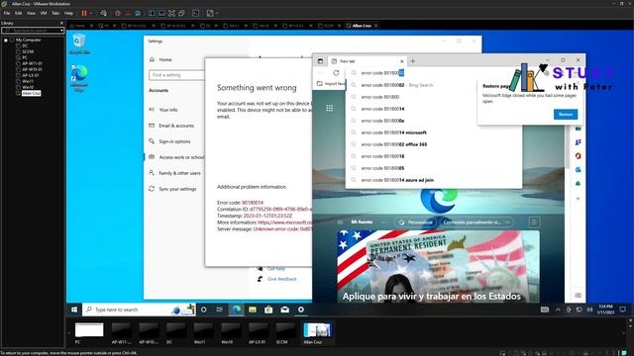Select AP-W11-01 in the Library tree

coord(32,63)
